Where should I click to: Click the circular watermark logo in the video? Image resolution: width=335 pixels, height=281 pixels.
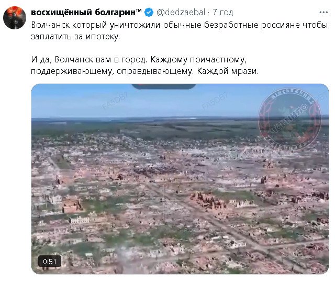(289, 120)
